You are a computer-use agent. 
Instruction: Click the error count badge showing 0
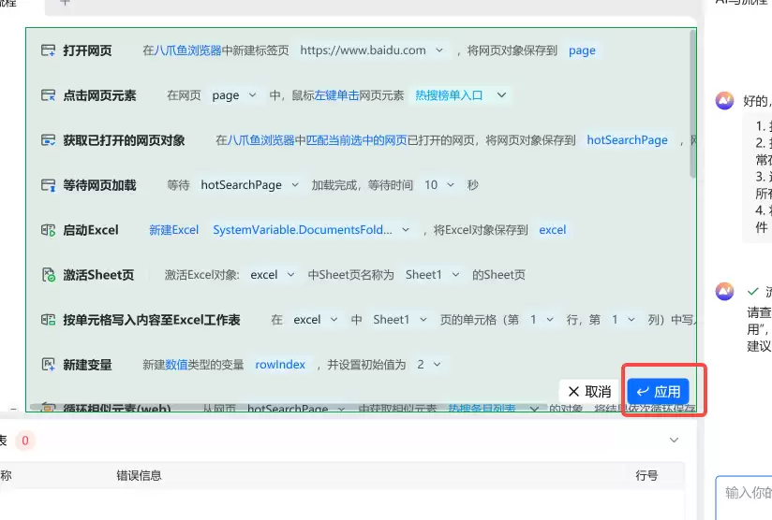[25, 441]
